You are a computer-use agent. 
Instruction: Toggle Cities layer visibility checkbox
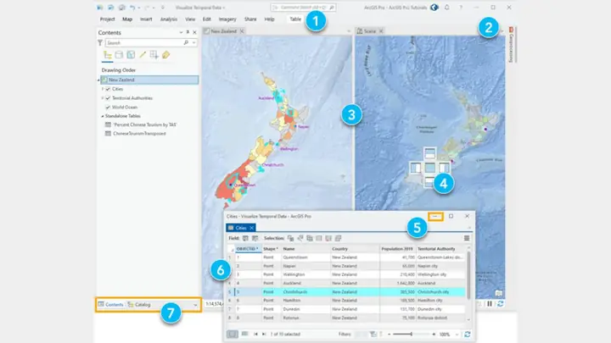[x=108, y=89]
